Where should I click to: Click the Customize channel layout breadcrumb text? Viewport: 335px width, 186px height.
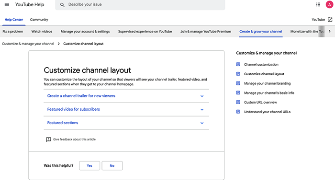pos(83,44)
